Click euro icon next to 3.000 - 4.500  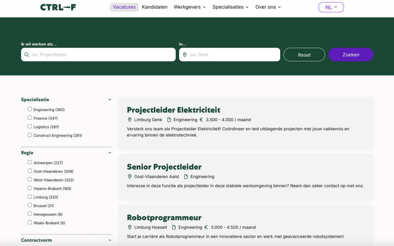coord(206,227)
